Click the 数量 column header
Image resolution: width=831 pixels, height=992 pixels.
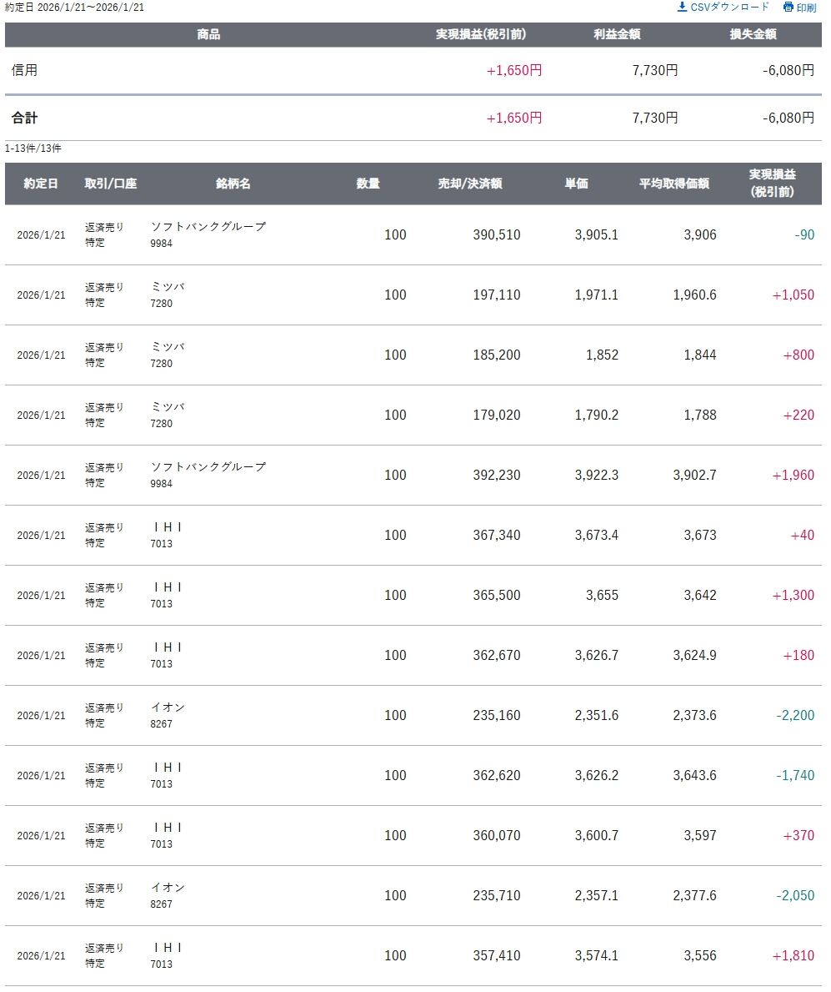pos(368,184)
